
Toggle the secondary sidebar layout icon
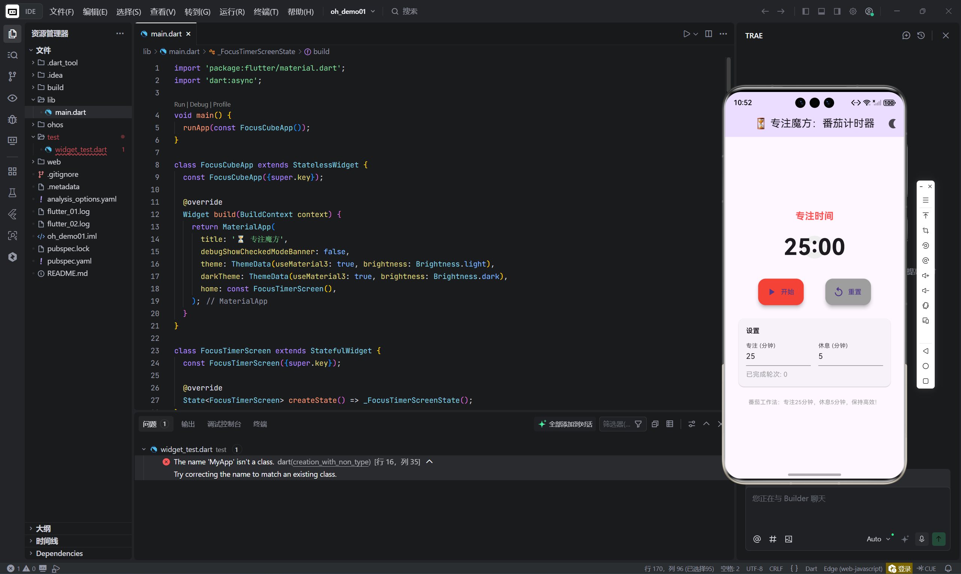point(837,11)
